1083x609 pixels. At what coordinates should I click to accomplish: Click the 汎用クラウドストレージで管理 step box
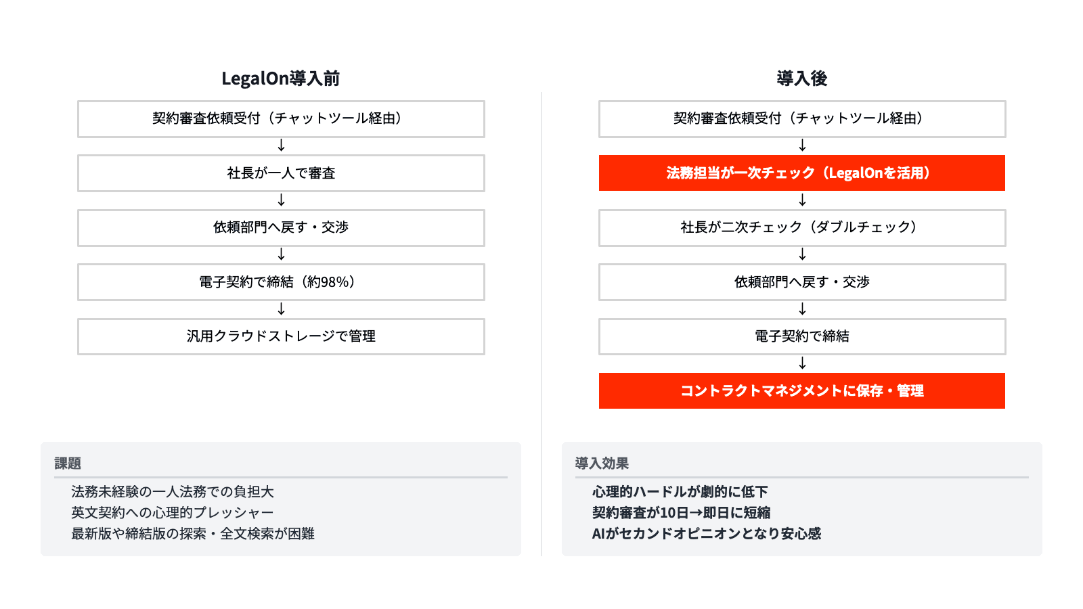[281, 336]
